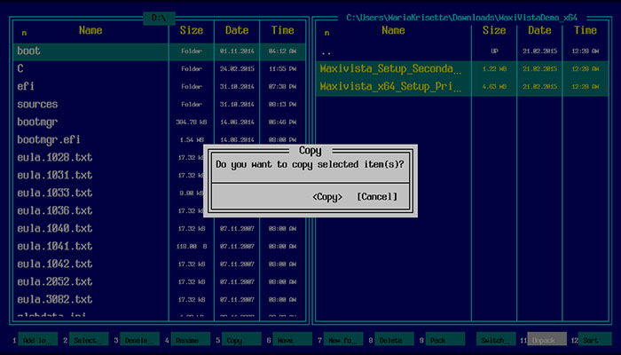Screen dimensions: 621x355
Task: Select eula.1040.txt file
Action: [159, 228]
